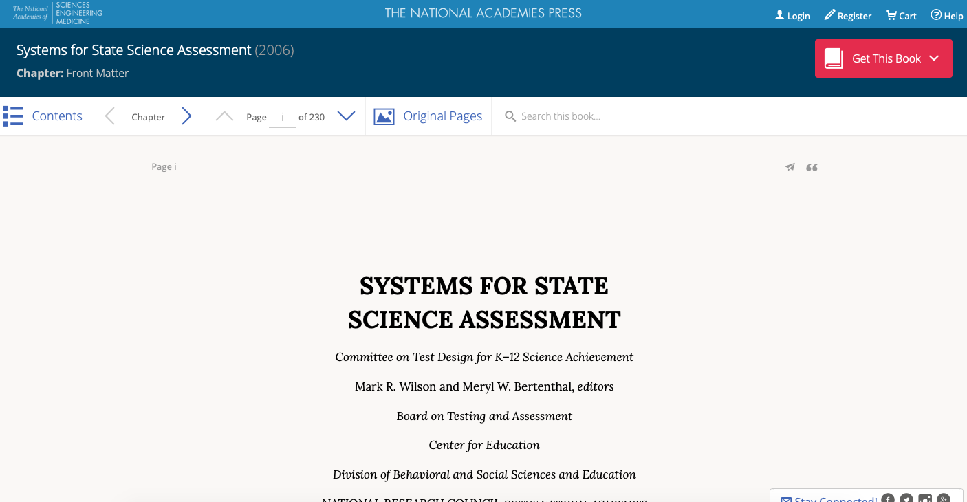Viewport: 967px width, 502px height.
Task: Click the 'Chapter' navigation label
Action: point(149,117)
